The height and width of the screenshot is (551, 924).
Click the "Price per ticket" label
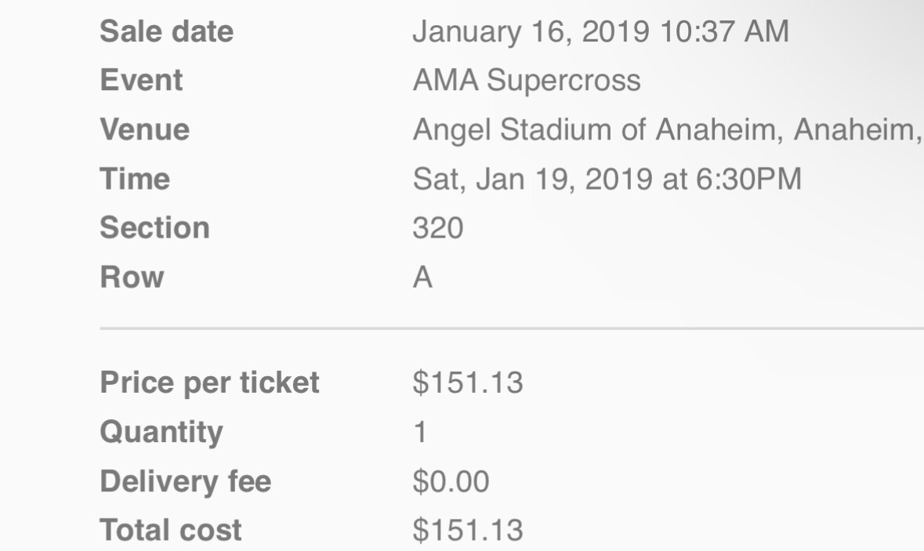(x=209, y=383)
